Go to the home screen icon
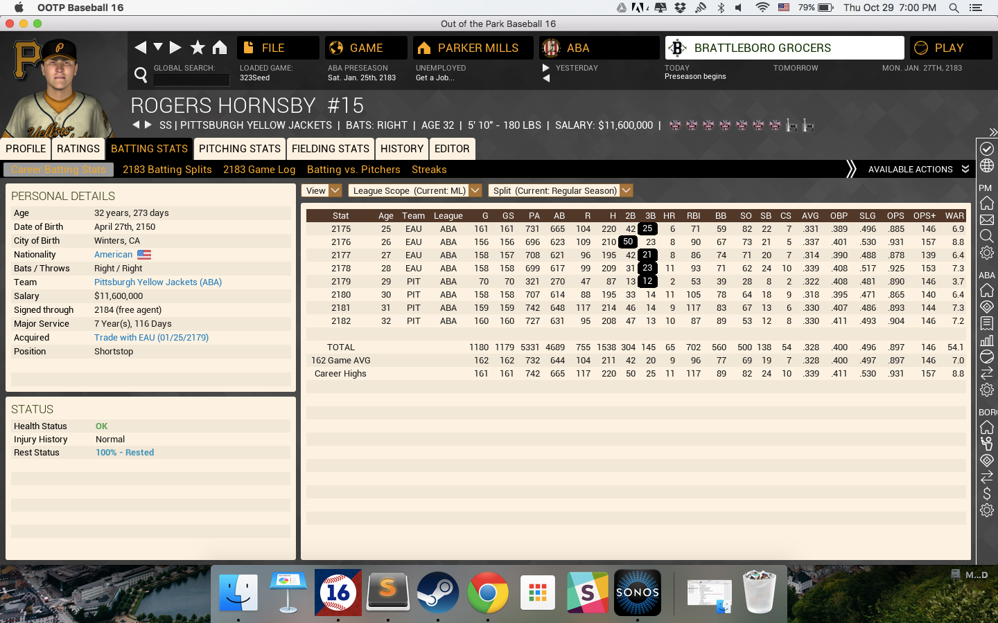The width and height of the screenshot is (998, 623). (220, 48)
